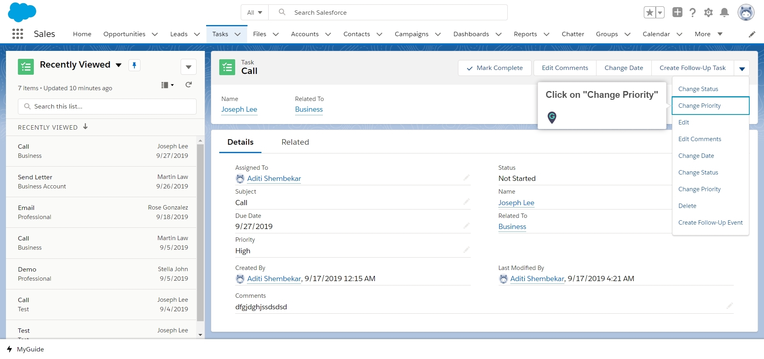The image size is (764, 359).
Task: Unpin the Recently Viewed list pin
Action: (x=134, y=65)
